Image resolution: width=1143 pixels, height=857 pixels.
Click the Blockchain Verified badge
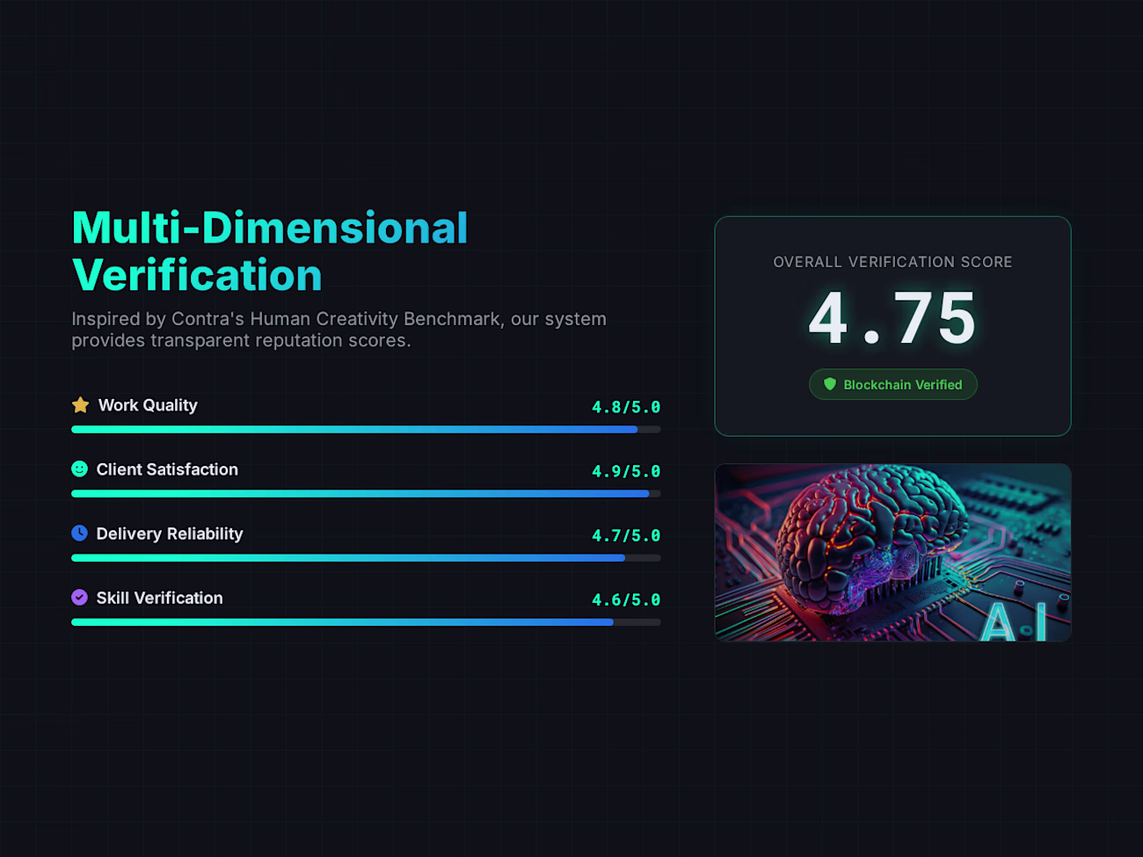coord(893,384)
